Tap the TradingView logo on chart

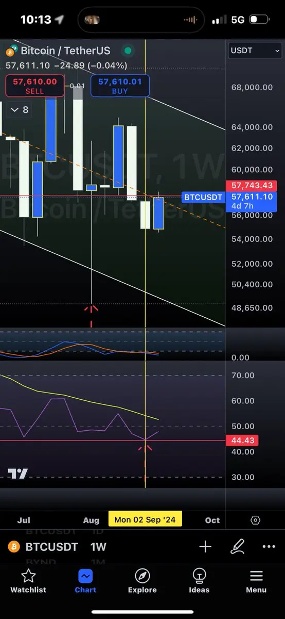17,474
